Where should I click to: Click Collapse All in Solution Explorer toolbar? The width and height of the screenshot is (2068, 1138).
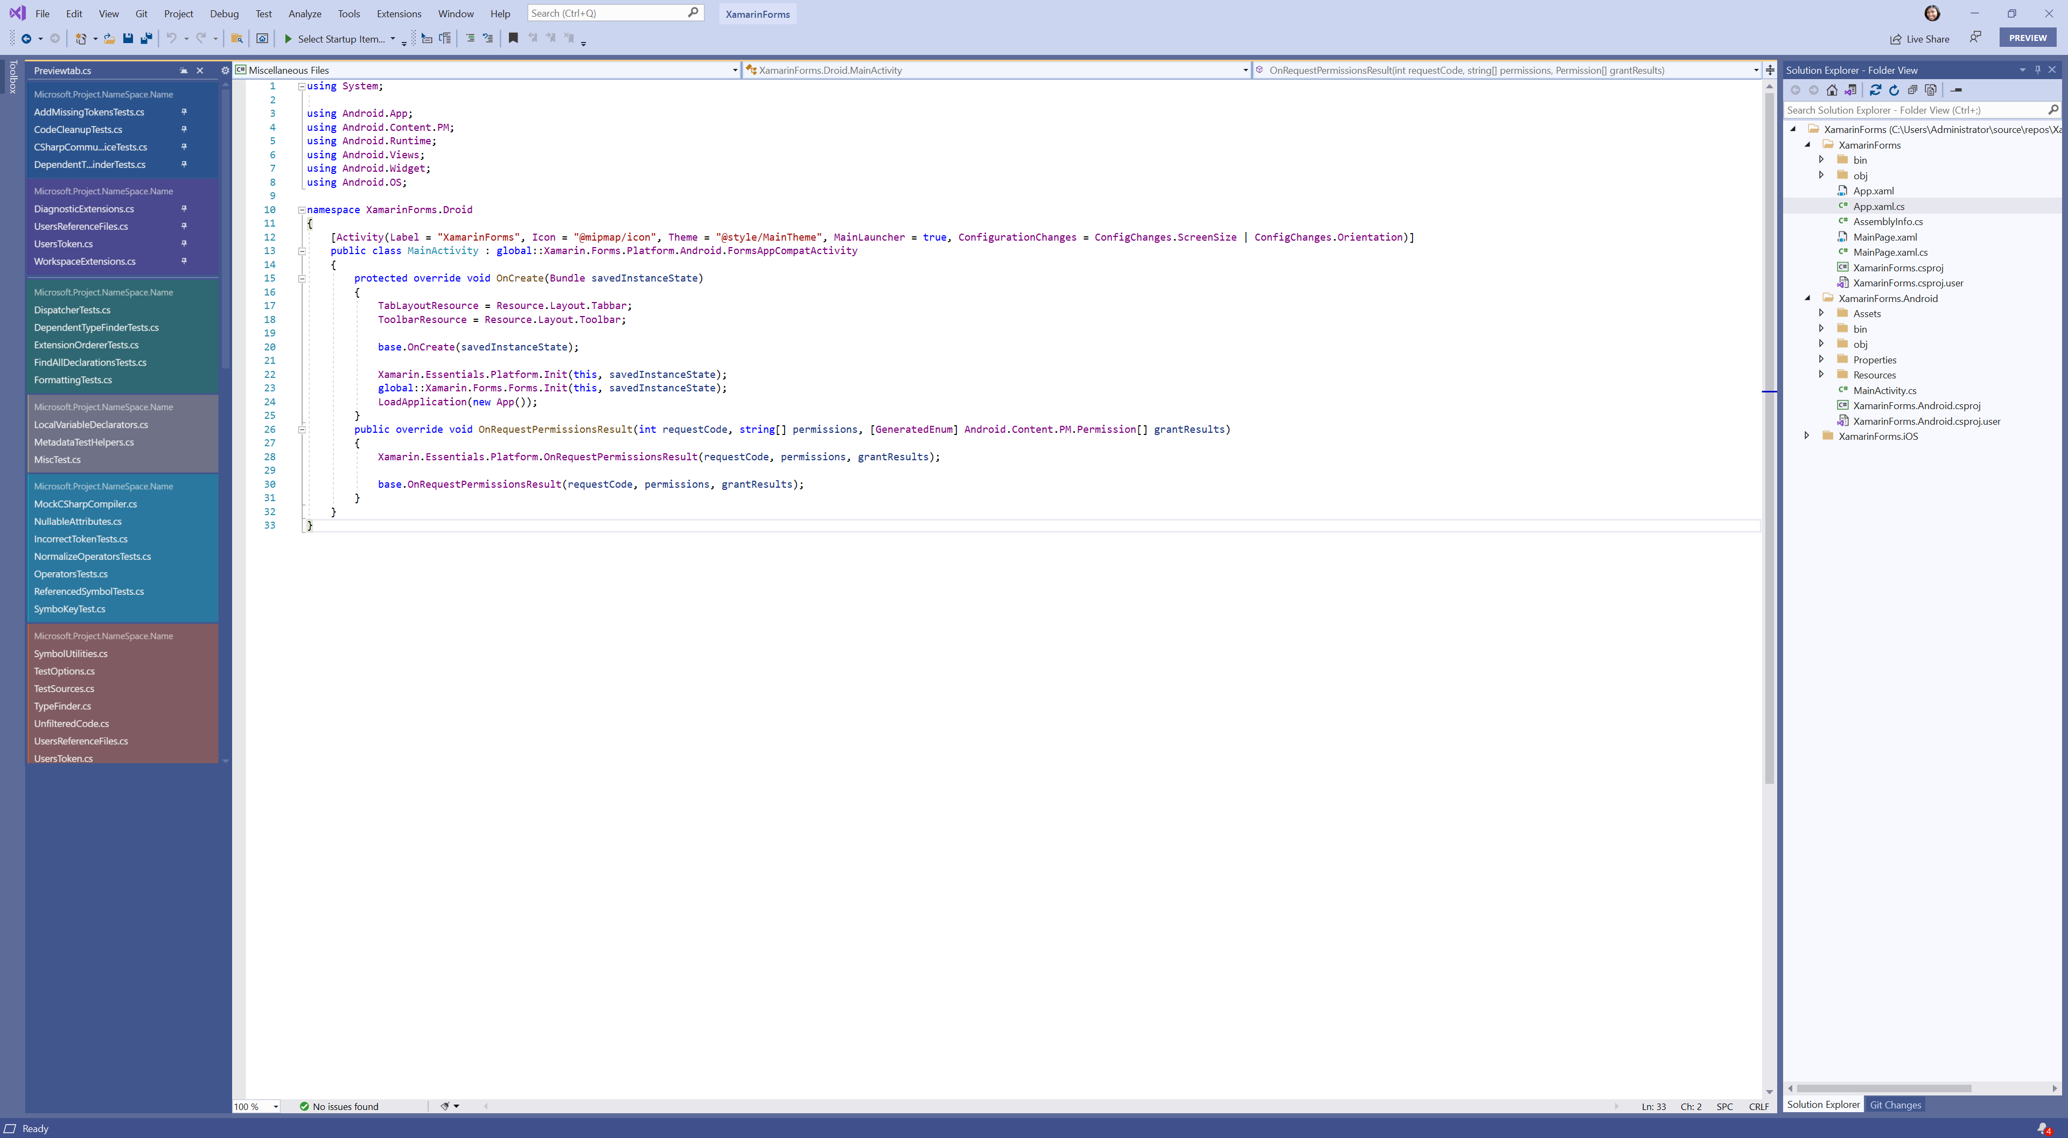tap(1912, 90)
